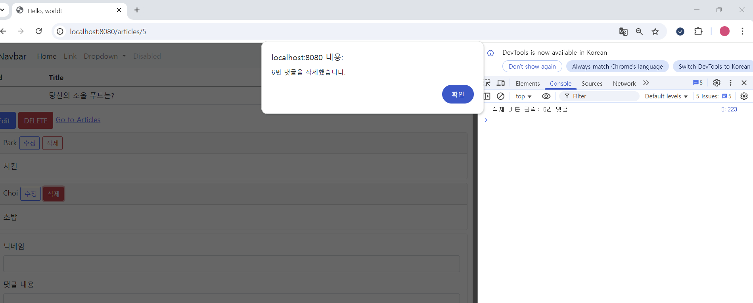Click the console Filter field
The width and height of the screenshot is (753, 303).
click(600, 96)
